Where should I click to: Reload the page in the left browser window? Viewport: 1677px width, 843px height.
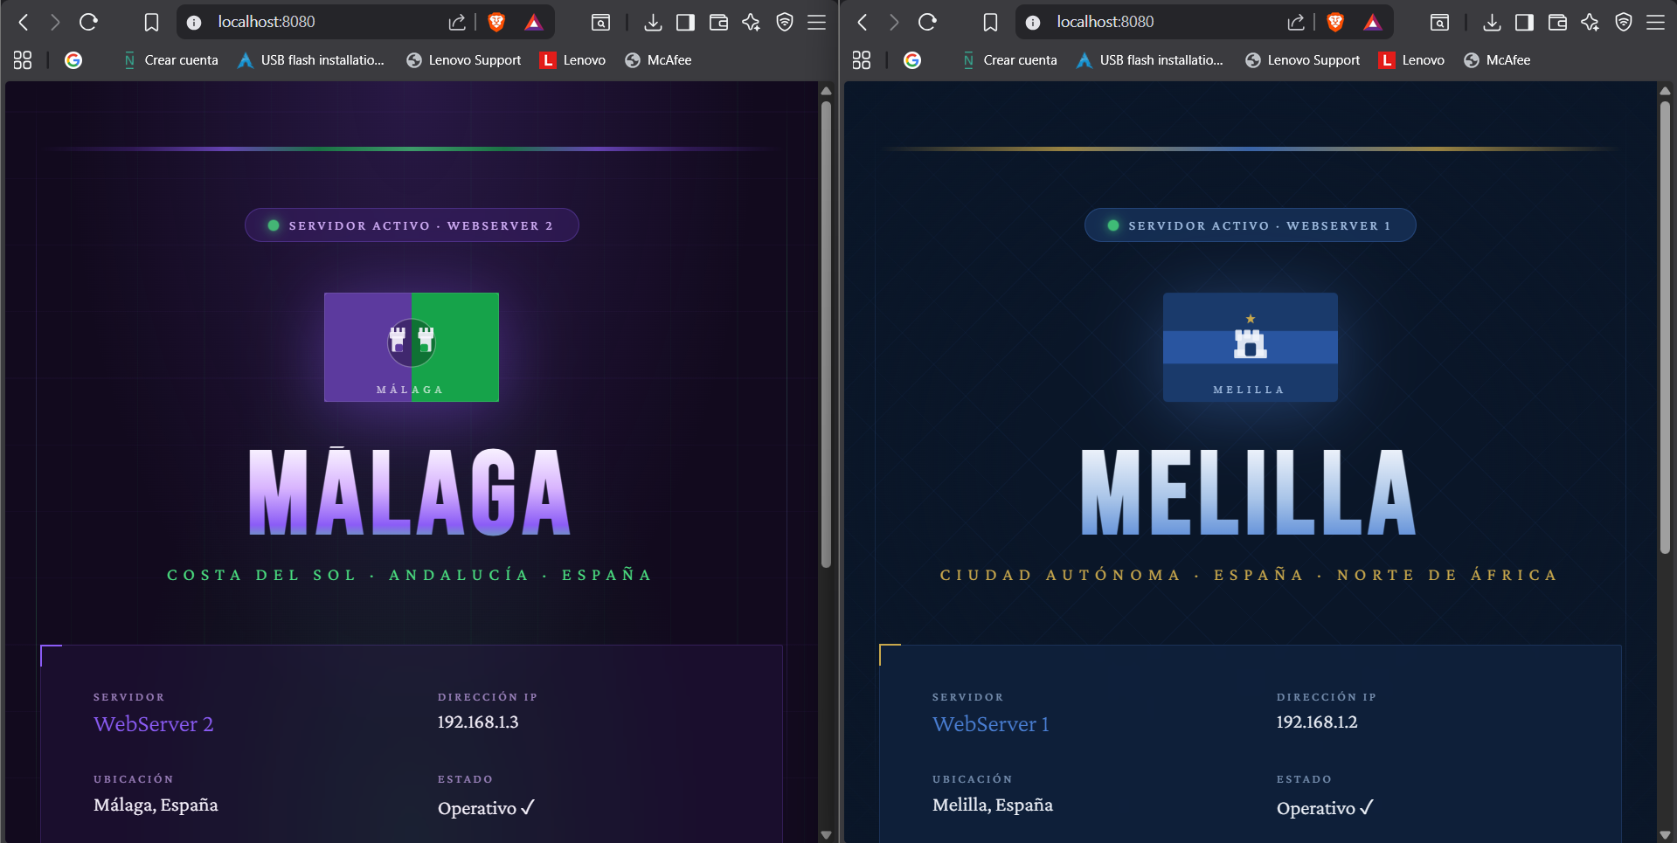pyautogui.click(x=88, y=23)
